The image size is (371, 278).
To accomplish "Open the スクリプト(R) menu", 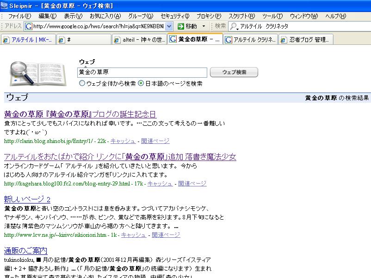I will coord(241,16).
